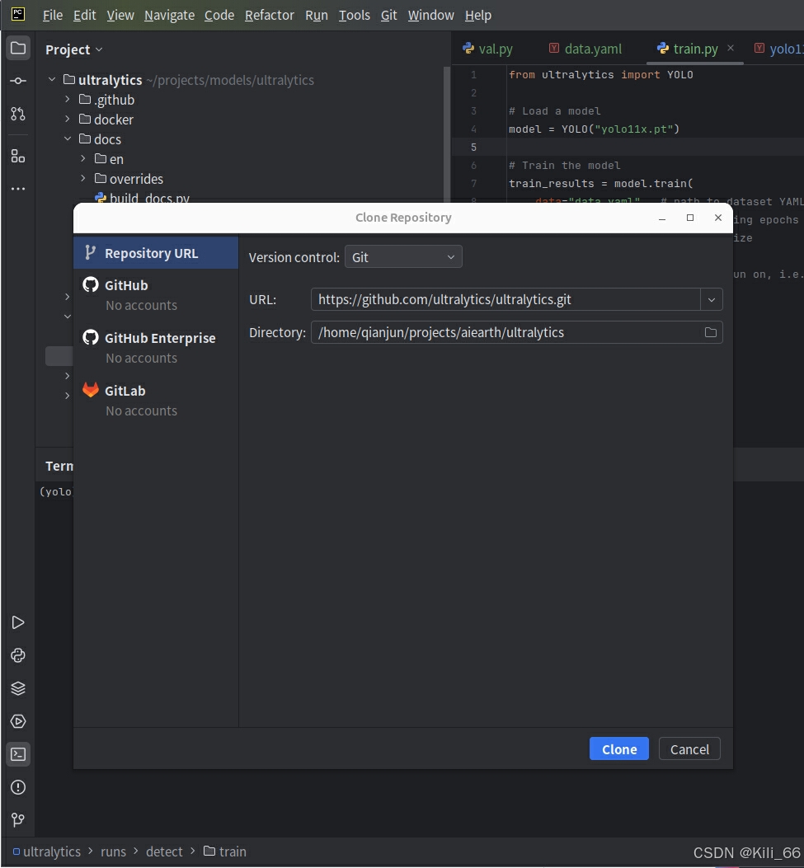Open the View menu
Screen dimensions: 804x868
(120, 15)
